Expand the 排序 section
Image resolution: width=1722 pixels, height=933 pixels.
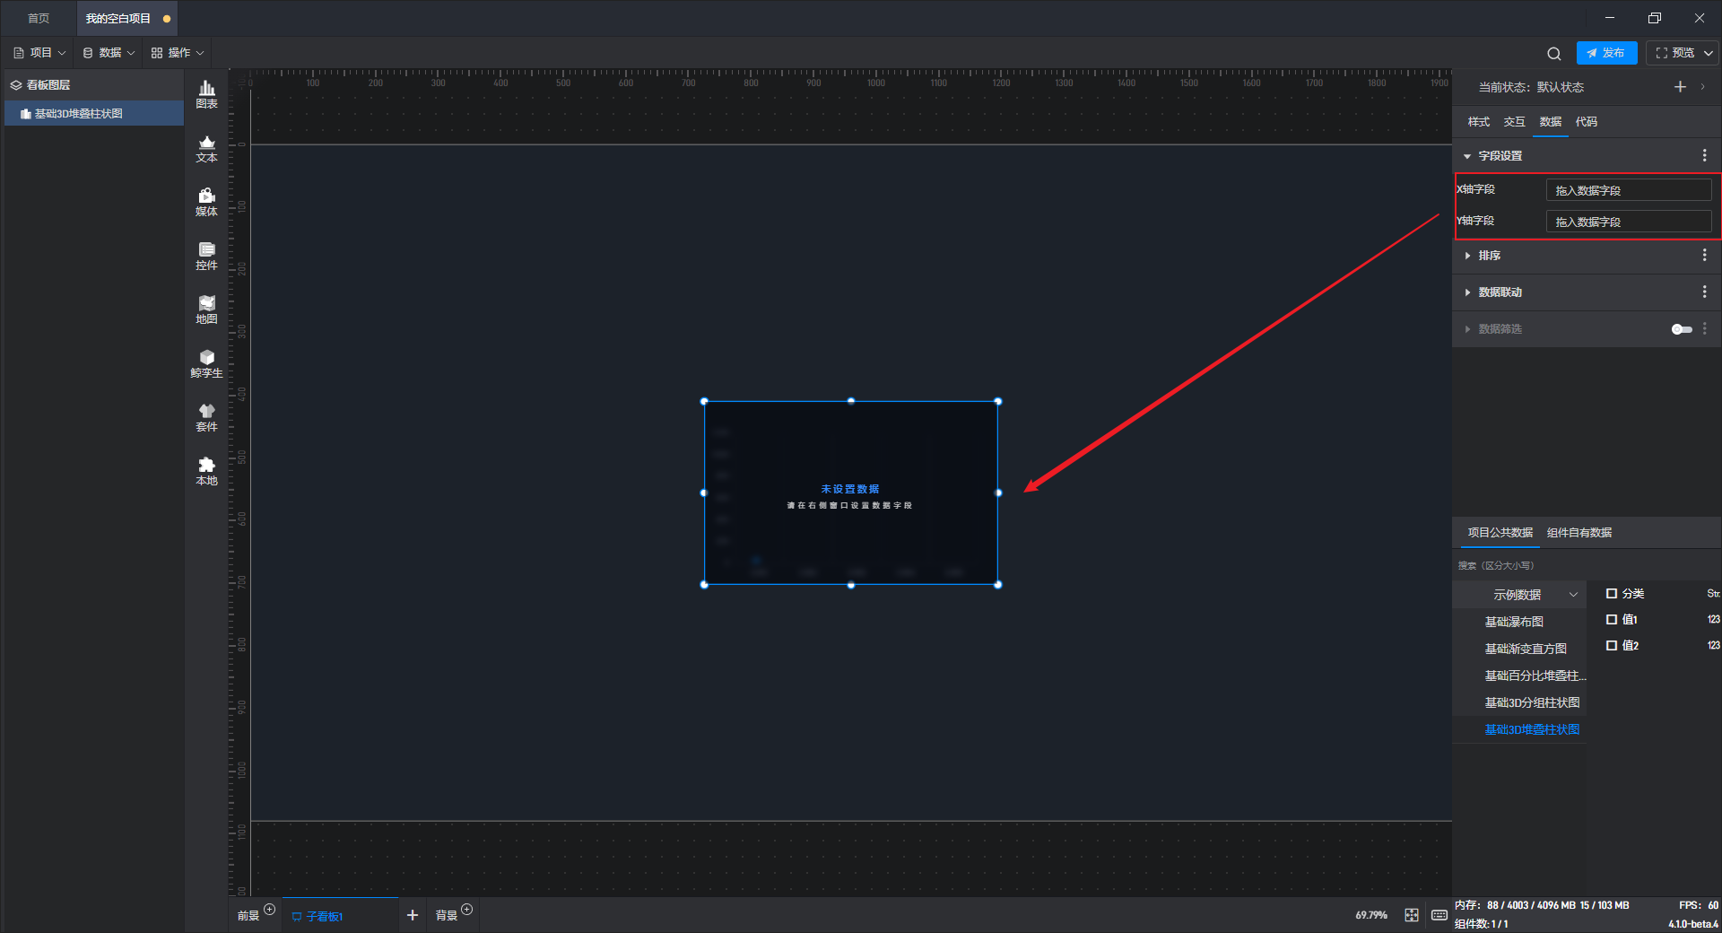[x=1467, y=256]
